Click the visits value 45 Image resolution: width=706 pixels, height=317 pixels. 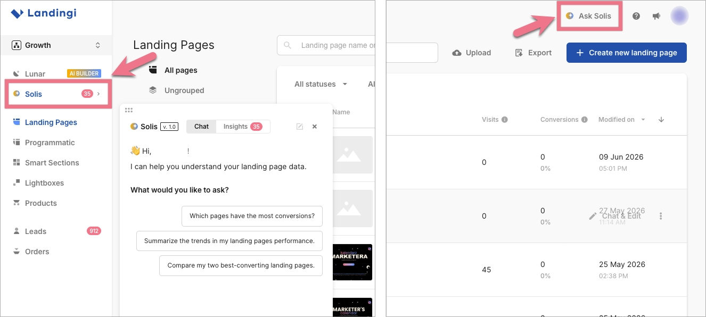pos(486,270)
